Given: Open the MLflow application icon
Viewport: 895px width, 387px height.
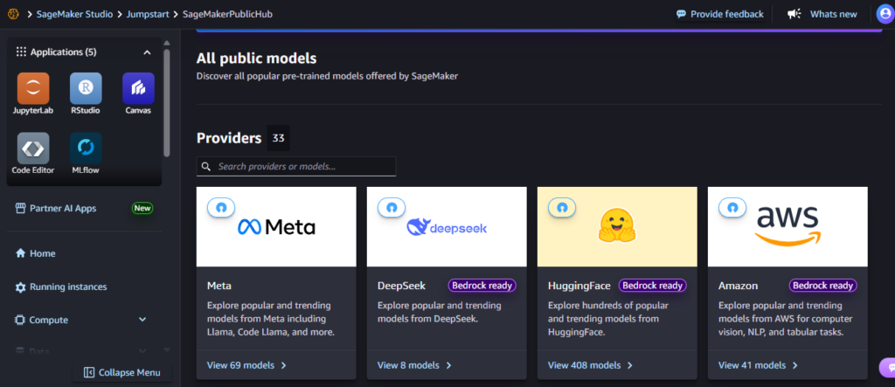Looking at the screenshot, I should point(86,149).
